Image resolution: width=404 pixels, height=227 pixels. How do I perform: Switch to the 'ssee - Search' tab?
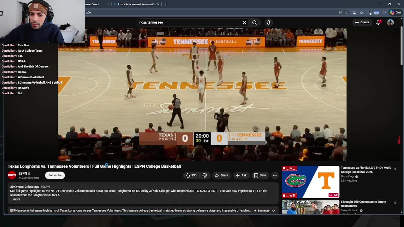point(95,4)
